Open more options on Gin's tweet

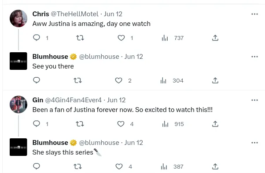pyautogui.click(x=254, y=100)
